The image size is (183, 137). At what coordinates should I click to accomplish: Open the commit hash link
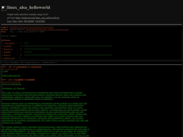(31, 27)
